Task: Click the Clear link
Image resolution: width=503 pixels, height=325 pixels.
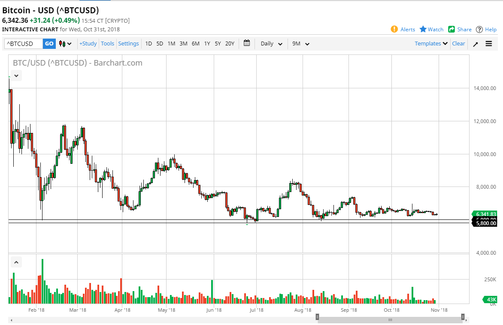Action: 458,43
